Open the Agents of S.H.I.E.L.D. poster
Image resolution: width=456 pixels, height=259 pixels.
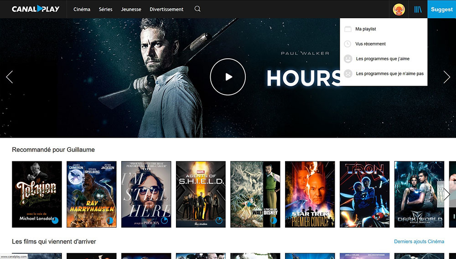pos(201,194)
